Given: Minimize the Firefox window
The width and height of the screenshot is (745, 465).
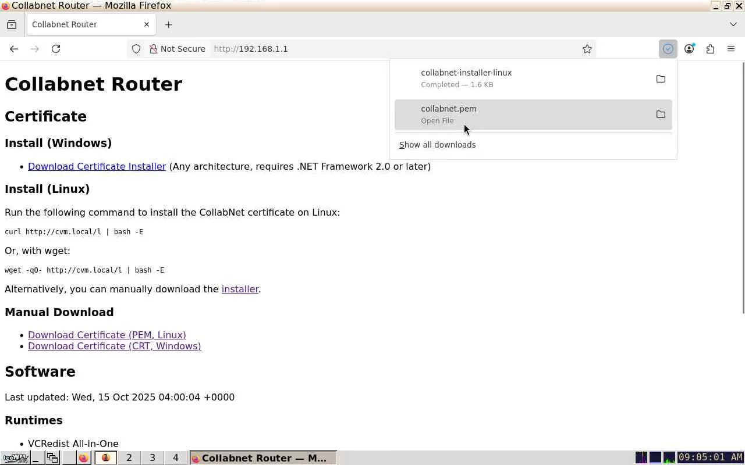Looking at the screenshot, I should point(715,6).
